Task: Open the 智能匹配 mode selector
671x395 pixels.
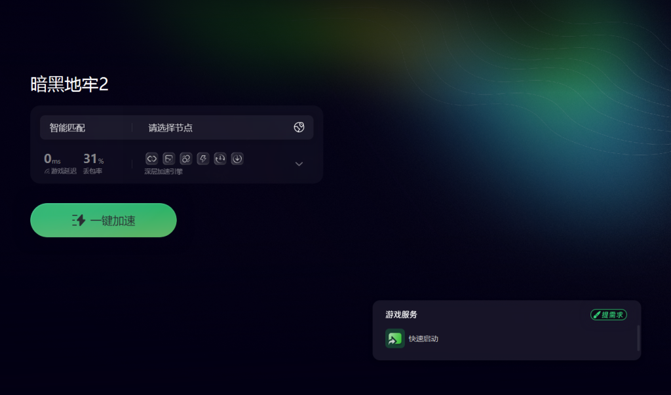Action: click(x=67, y=128)
